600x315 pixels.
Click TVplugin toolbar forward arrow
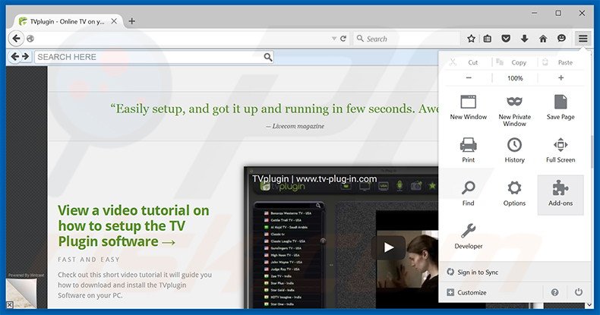coord(25,57)
